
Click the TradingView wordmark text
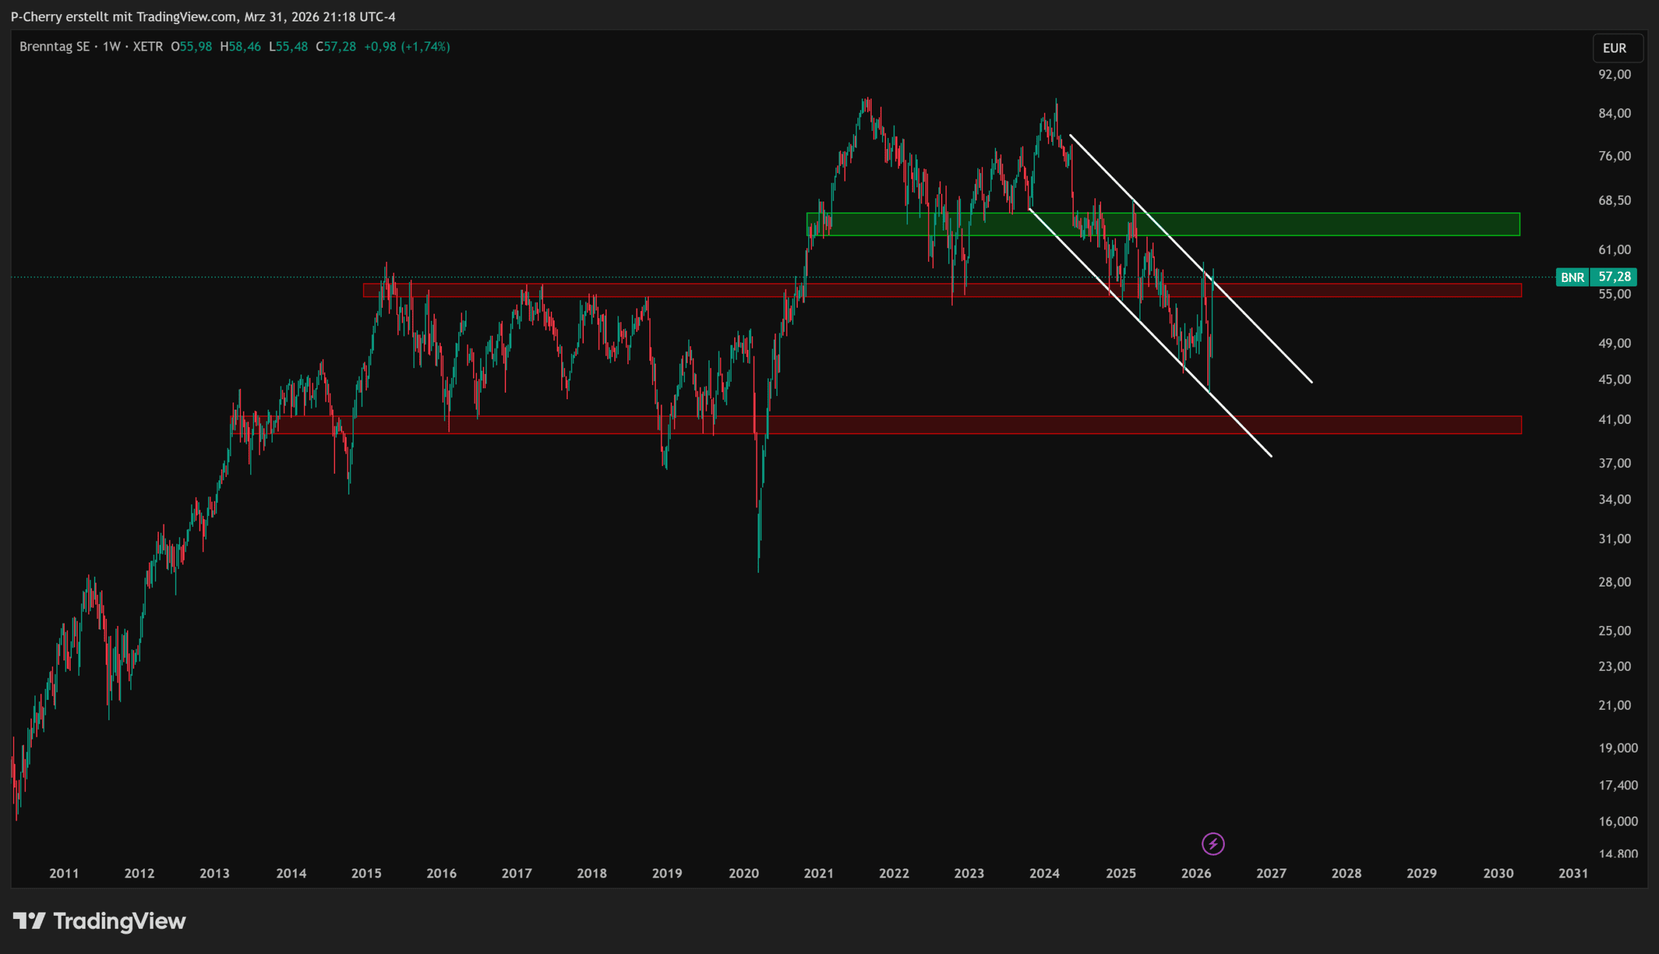119,921
